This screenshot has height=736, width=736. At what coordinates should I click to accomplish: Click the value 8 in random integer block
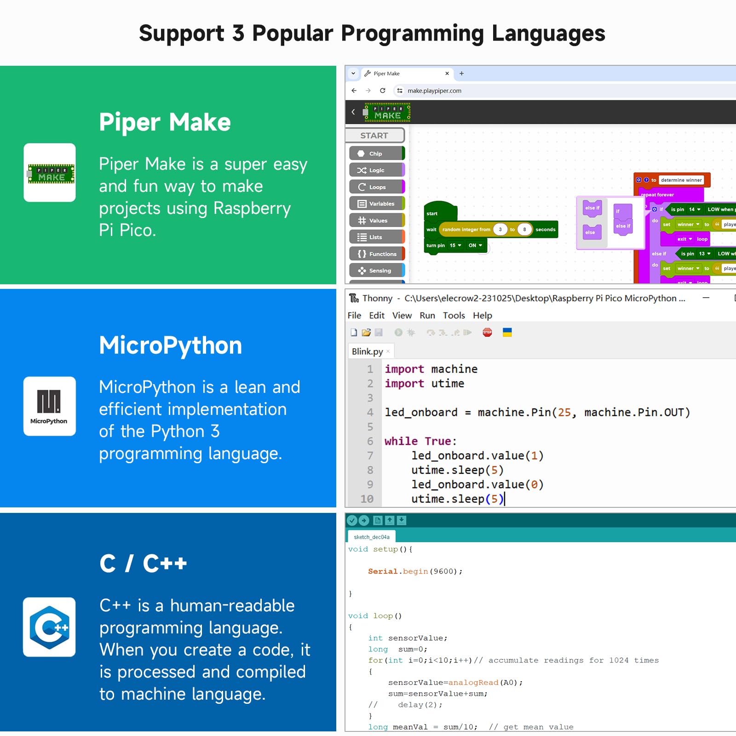tap(524, 230)
